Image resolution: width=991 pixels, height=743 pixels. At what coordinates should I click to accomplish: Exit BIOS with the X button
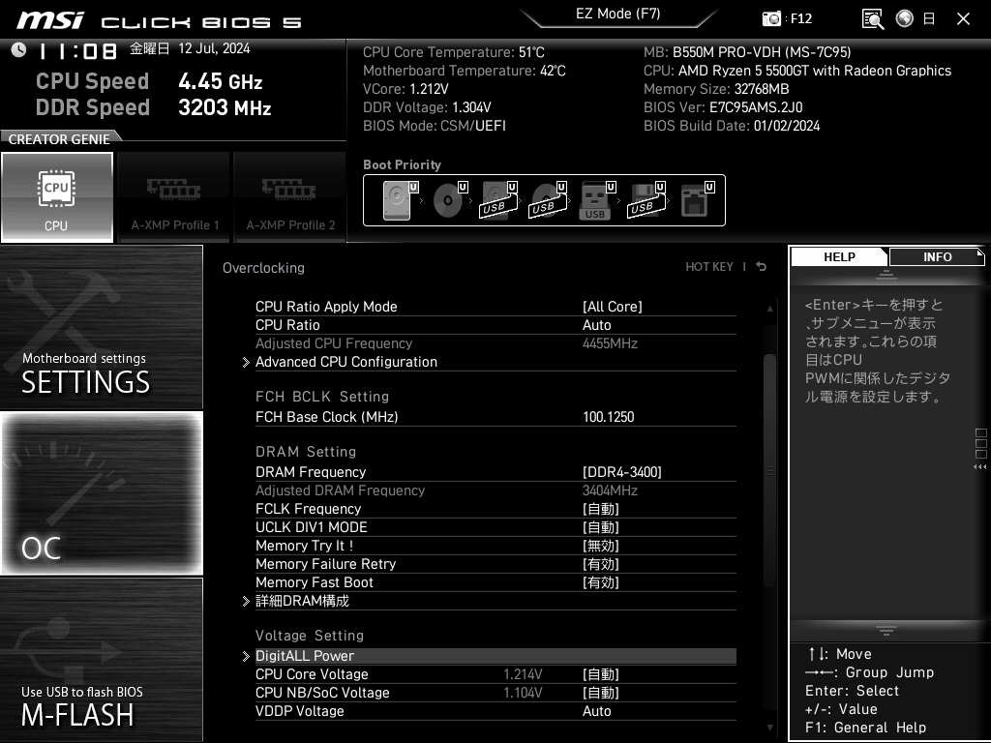(x=963, y=19)
